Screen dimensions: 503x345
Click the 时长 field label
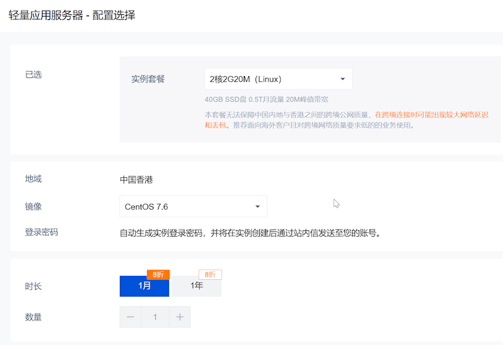tap(34, 286)
